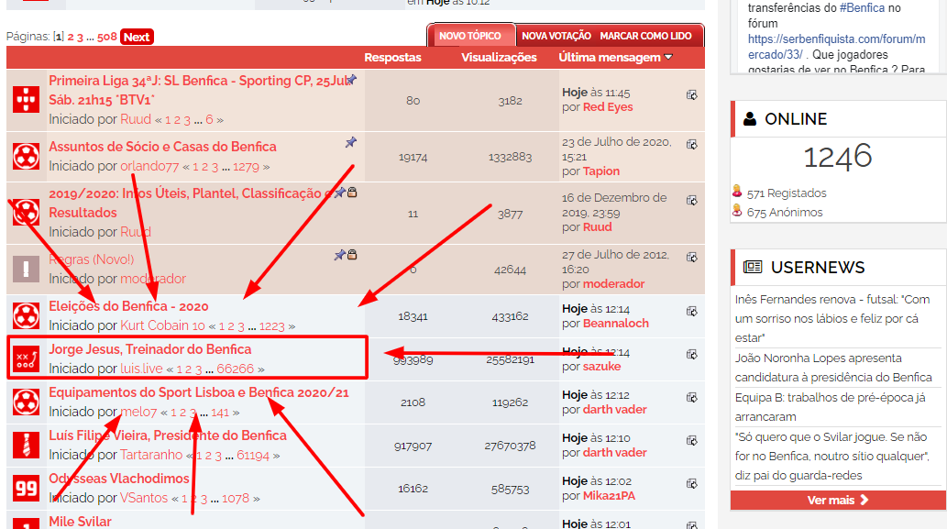Click football icon of Assuntos de Sócio row
The height and width of the screenshot is (529, 947).
coord(26,157)
